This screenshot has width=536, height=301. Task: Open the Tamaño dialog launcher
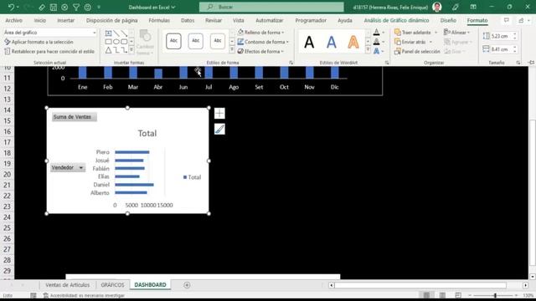tap(518, 63)
